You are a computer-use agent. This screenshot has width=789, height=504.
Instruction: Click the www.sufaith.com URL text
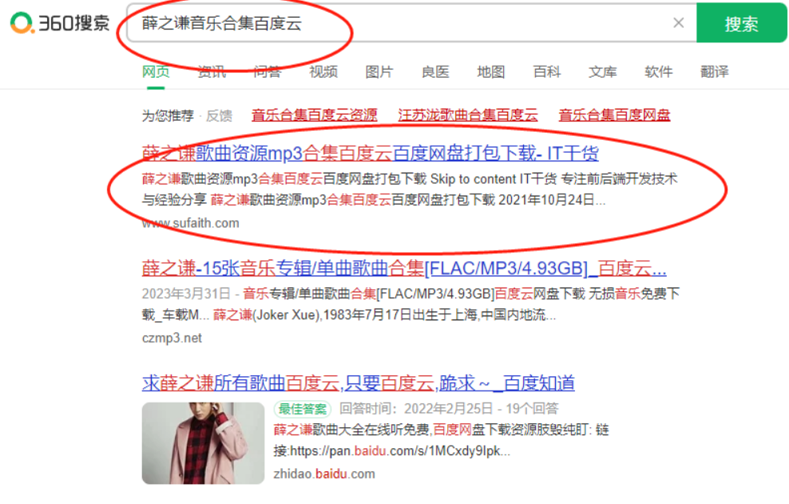(190, 223)
